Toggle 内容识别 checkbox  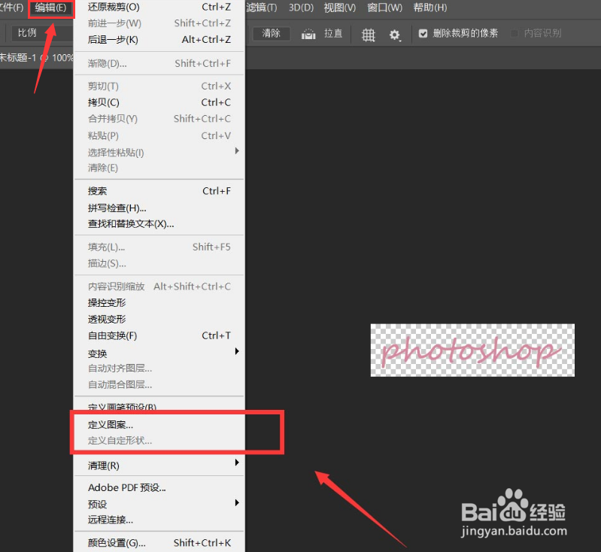[x=514, y=33]
